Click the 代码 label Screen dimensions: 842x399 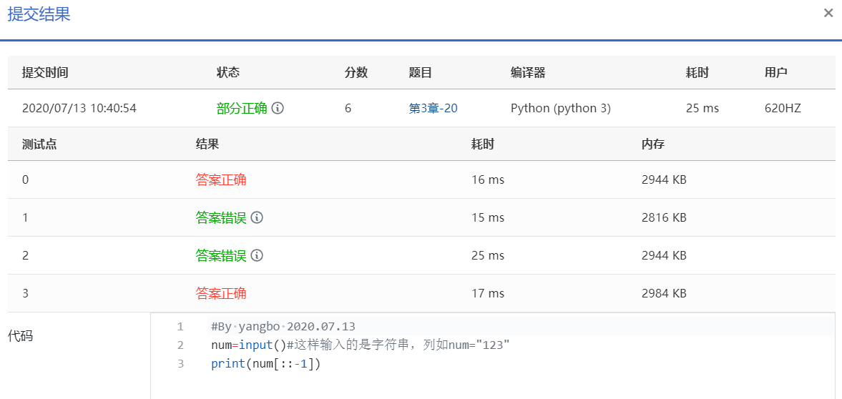click(19, 335)
